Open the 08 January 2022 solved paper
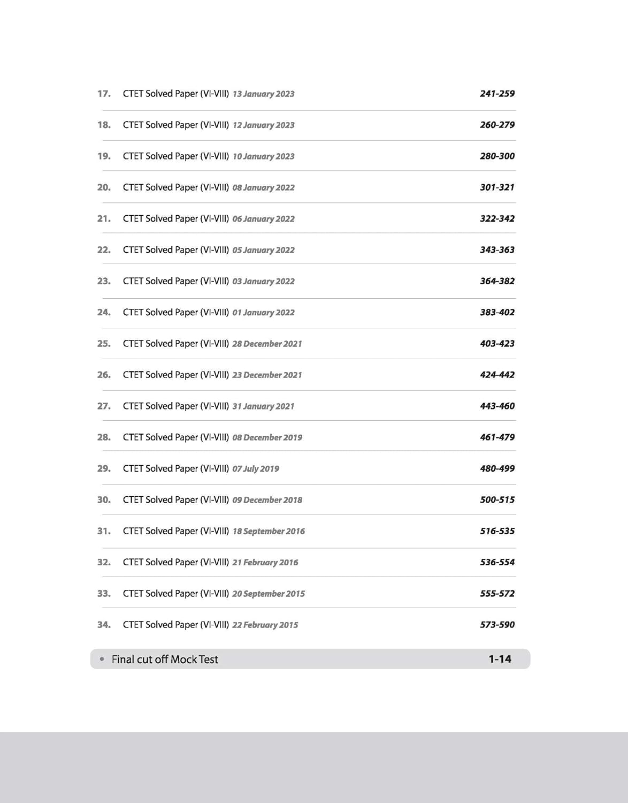 point(209,187)
